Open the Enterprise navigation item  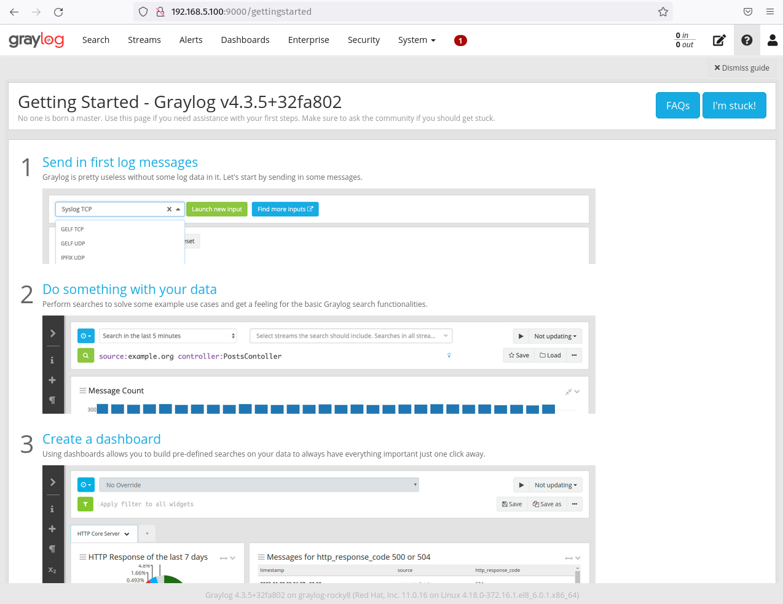tap(309, 40)
